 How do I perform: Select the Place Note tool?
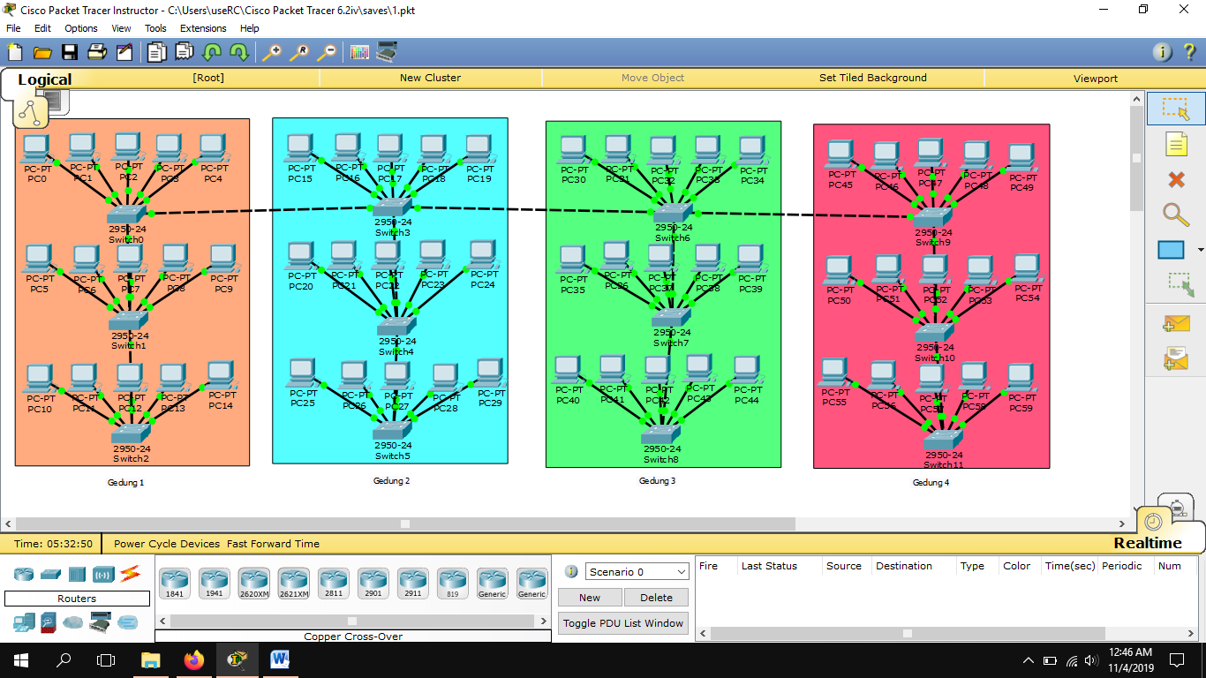1176,144
